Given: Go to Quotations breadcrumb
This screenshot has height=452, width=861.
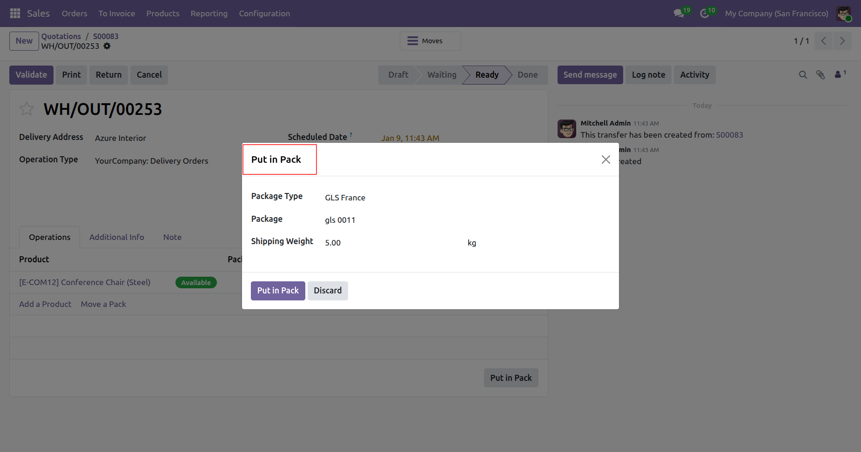Looking at the screenshot, I should [61, 36].
